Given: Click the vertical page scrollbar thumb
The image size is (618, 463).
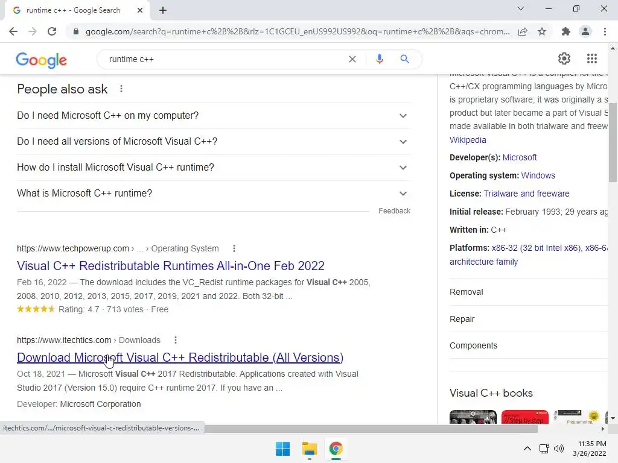Looking at the screenshot, I should pyautogui.click(x=613, y=142).
